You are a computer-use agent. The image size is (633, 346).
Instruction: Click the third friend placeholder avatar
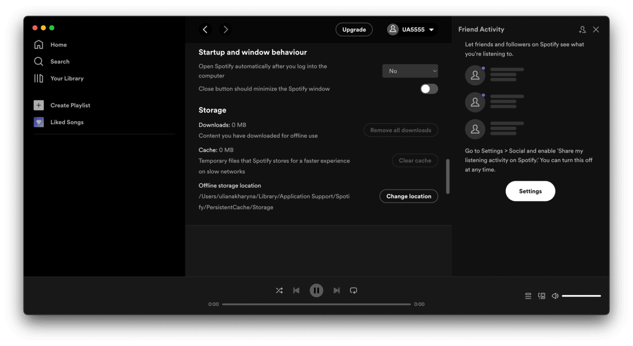[x=475, y=129]
